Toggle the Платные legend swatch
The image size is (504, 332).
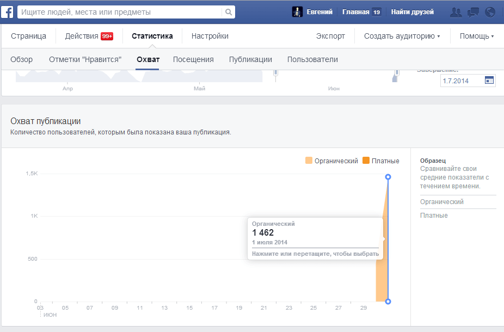pyautogui.click(x=366, y=161)
